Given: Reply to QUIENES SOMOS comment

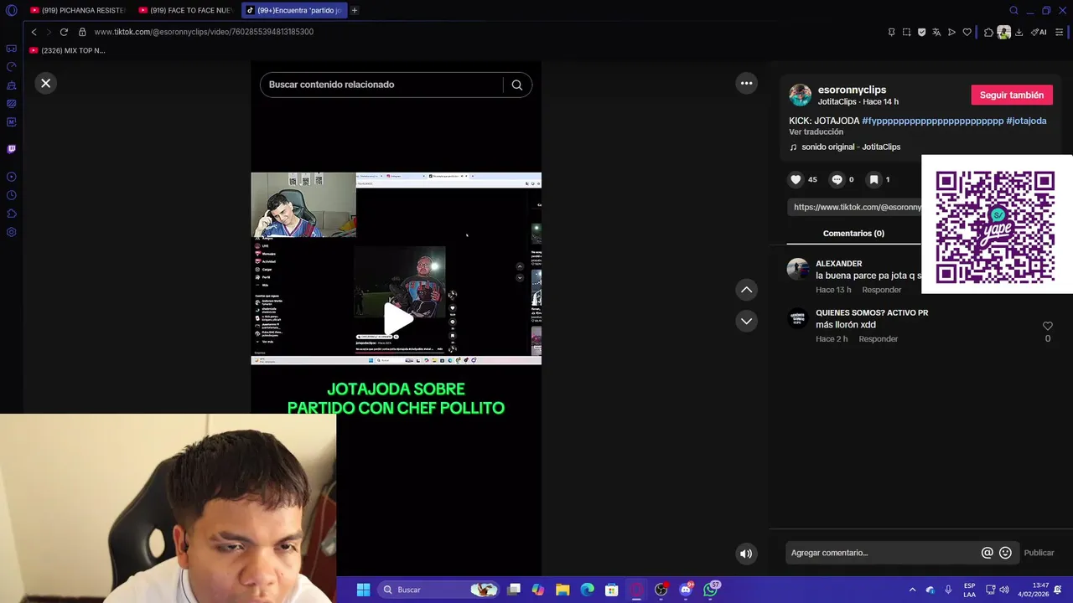Looking at the screenshot, I should coord(879,339).
